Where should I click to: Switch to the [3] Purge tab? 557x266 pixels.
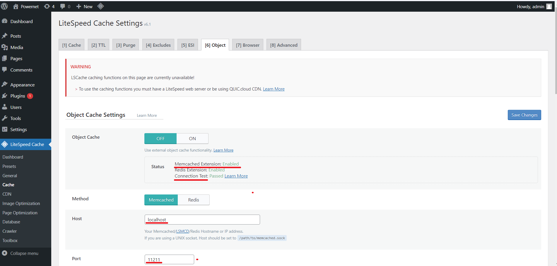tap(126, 45)
